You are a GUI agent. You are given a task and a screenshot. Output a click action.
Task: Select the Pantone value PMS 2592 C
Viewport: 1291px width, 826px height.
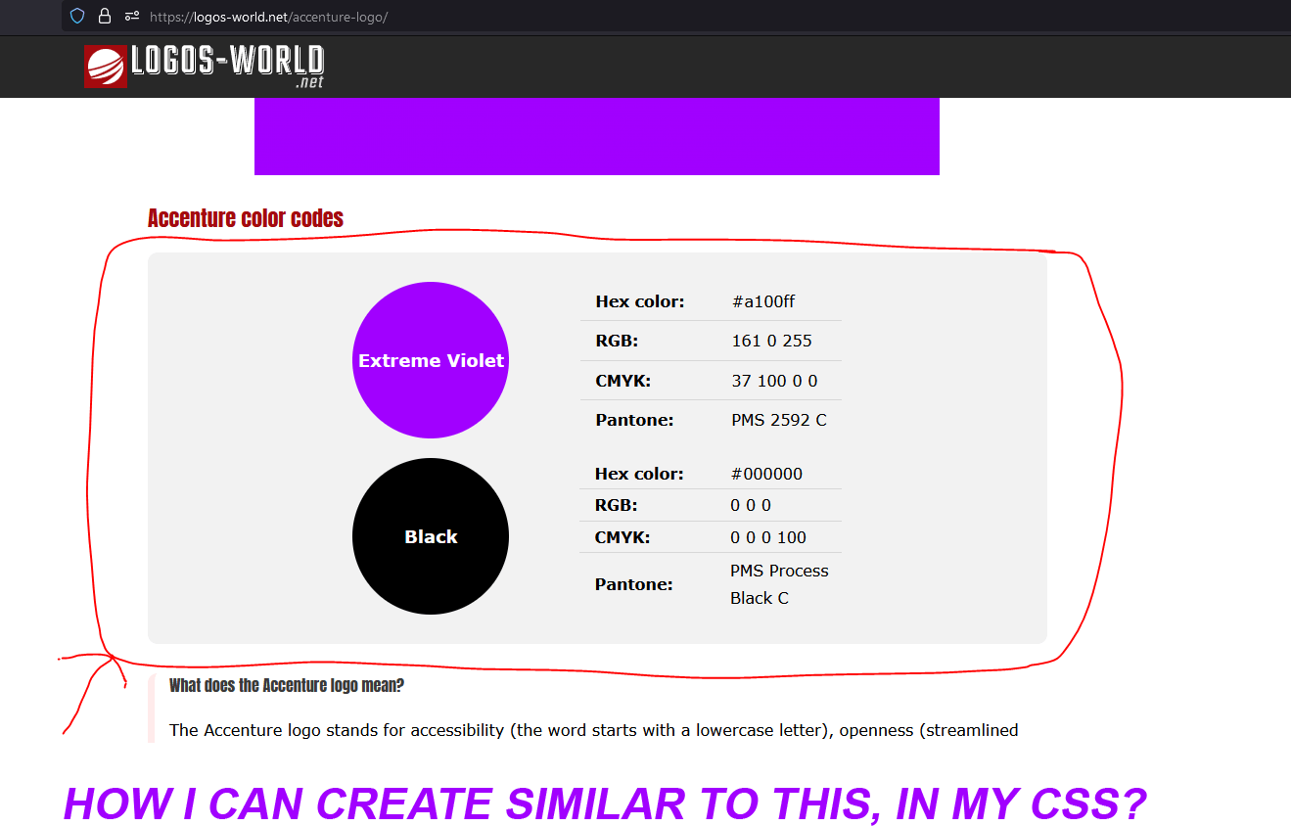[779, 420]
